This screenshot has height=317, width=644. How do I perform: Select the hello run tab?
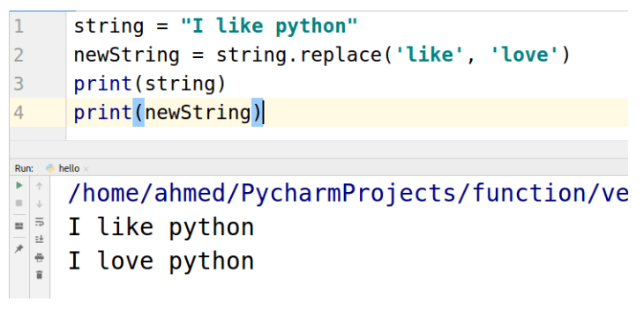coord(67,168)
